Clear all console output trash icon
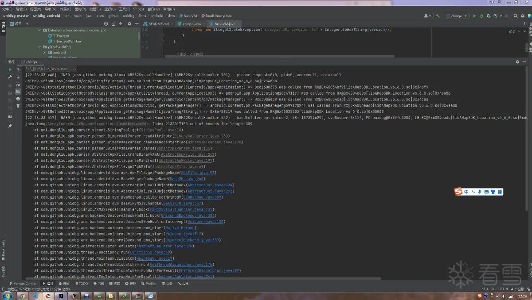This screenshot has height=300, width=532. (x=18, y=106)
